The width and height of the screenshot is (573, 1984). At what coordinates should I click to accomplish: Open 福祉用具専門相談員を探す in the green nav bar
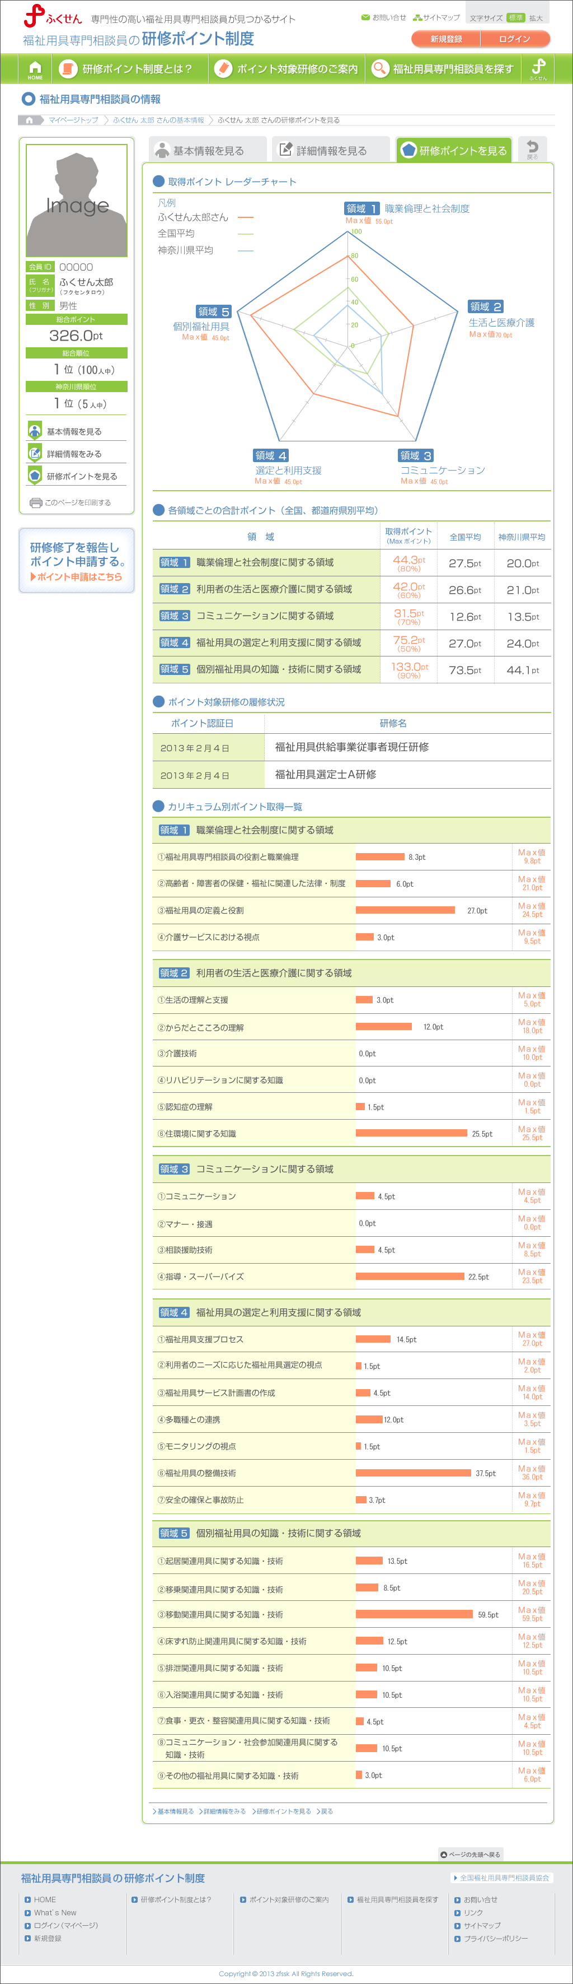point(442,68)
